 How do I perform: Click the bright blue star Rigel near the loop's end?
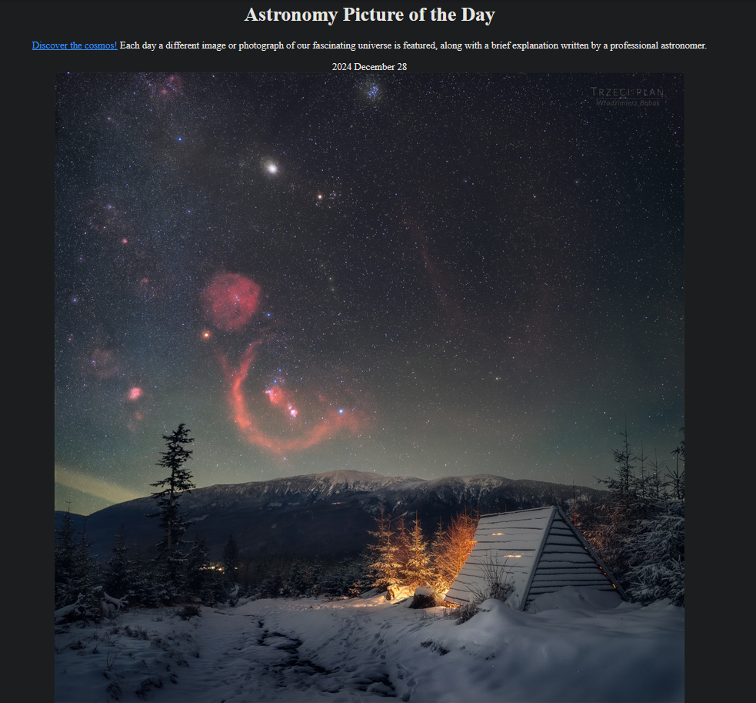click(x=341, y=411)
